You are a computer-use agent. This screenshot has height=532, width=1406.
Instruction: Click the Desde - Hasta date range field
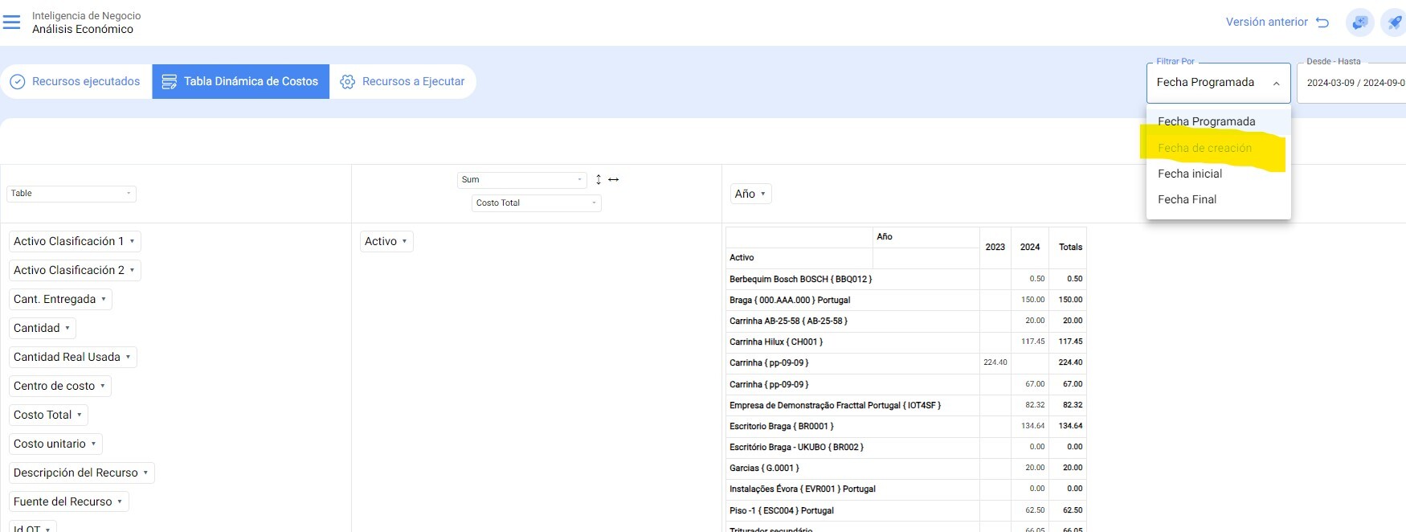1355,83
